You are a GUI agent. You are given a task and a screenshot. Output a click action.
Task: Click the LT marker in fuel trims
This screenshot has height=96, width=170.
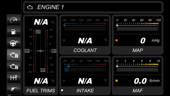point(38,32)
